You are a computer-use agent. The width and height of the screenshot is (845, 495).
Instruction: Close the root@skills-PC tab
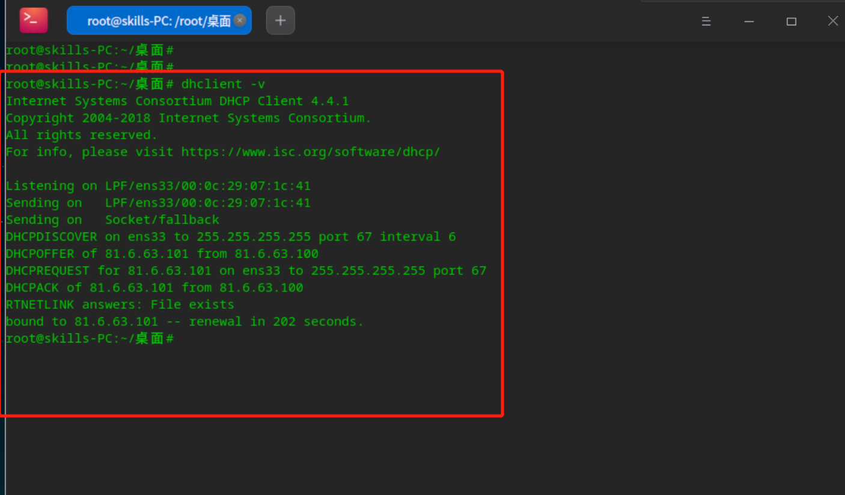tap(240, 20)
